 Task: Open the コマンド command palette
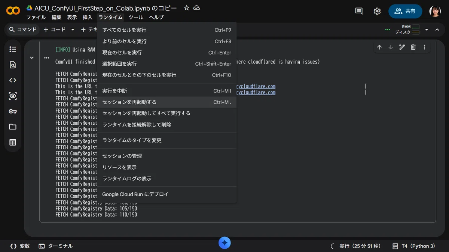pyautogui.click(x=23, y=29)
